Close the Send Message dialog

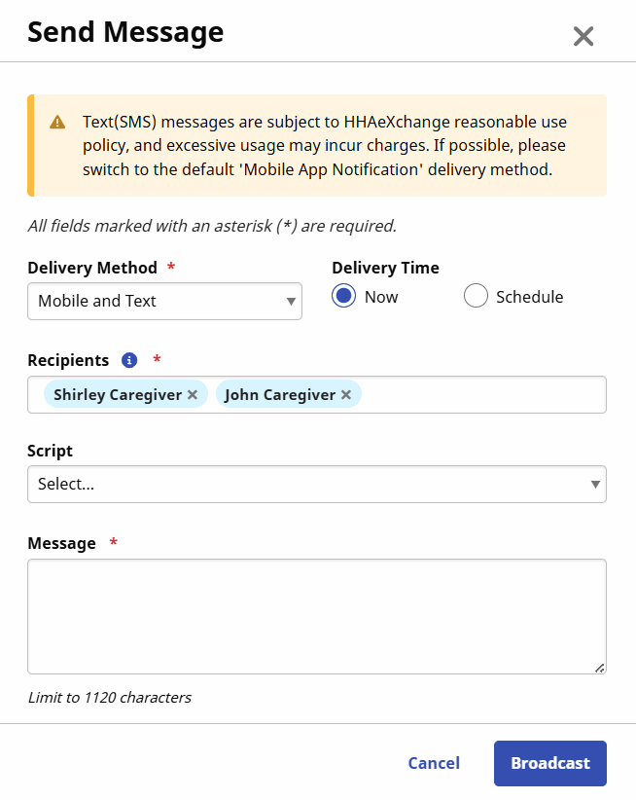click(x=583, y=36)
